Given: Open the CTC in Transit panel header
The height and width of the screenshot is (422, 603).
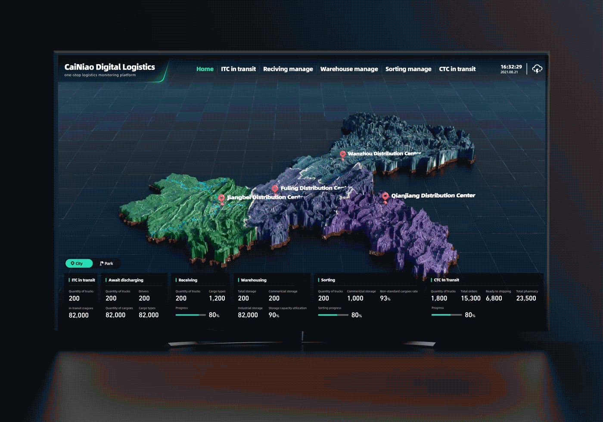Looking at the screenshot, I should [446, 280].
